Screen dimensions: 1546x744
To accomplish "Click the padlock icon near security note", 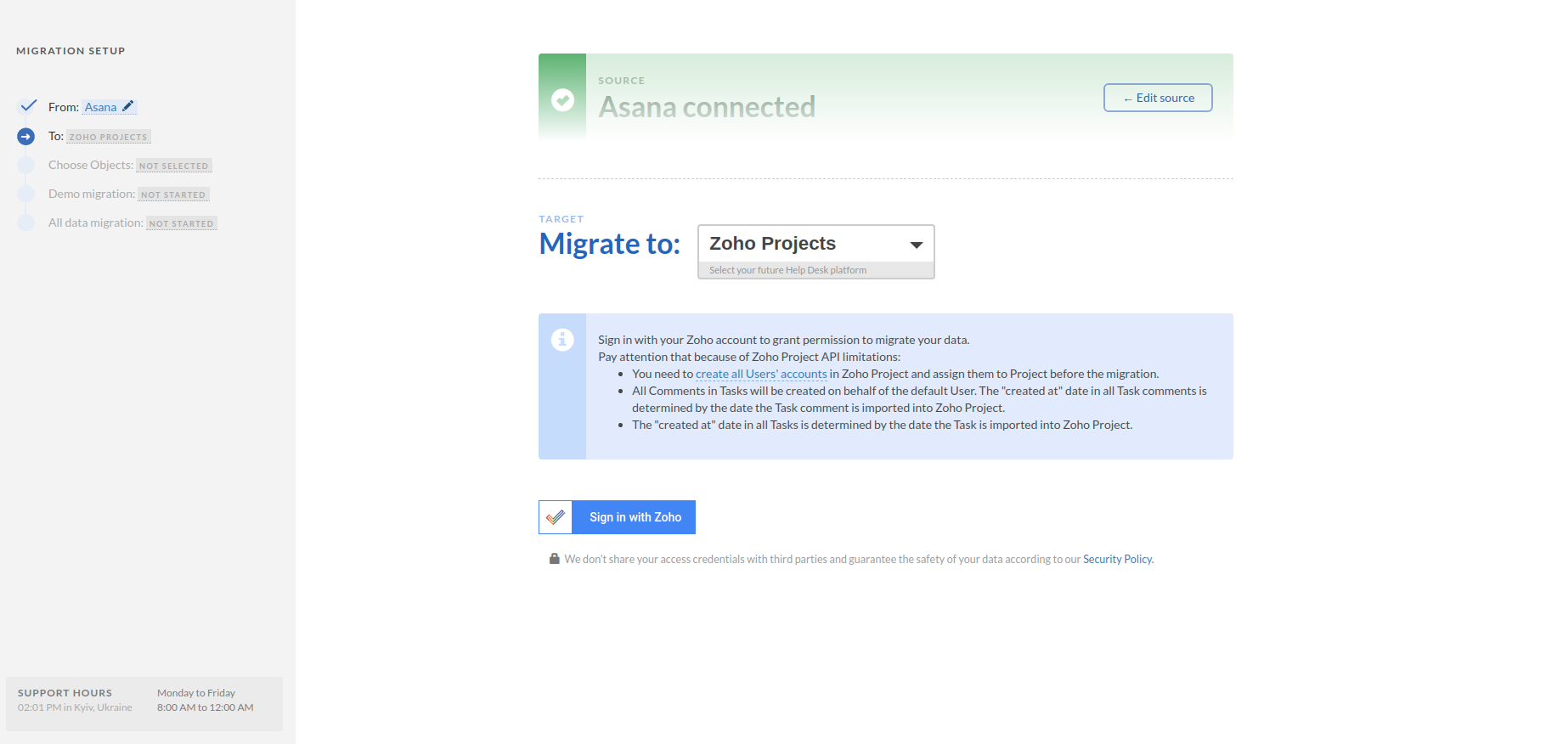I will tap(554, 559).
